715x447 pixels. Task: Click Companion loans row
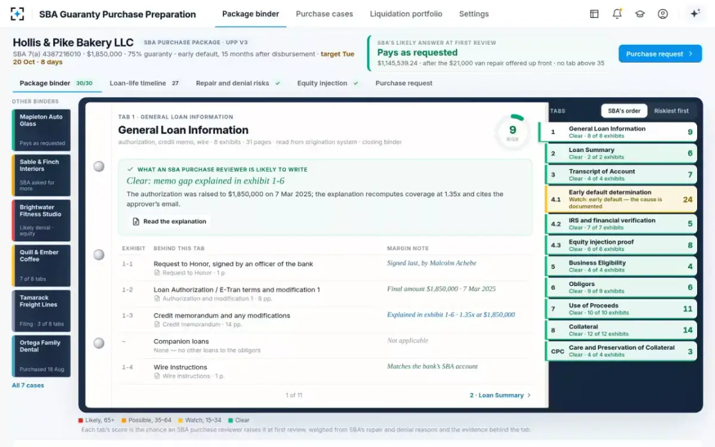tap(326, 345)
